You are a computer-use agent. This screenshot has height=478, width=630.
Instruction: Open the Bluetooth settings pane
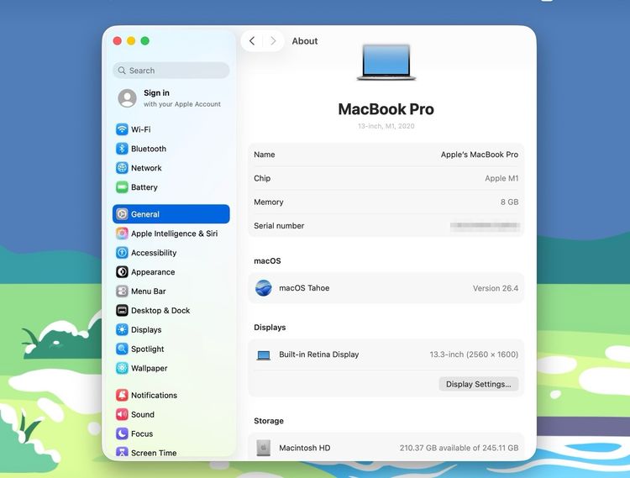click(x=171, y=149)
